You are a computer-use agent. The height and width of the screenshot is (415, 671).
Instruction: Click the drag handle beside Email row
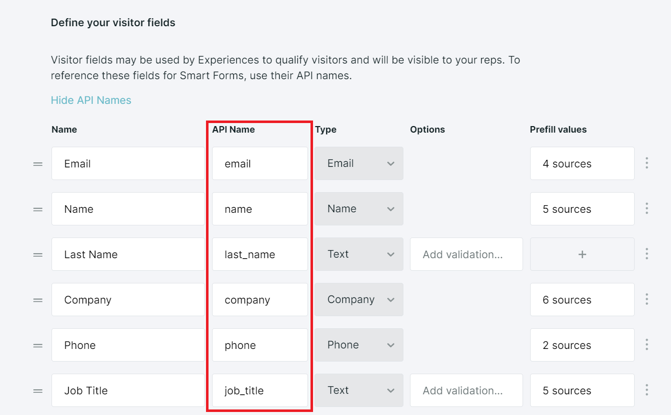pyautogui.click(x=38, y=164)
